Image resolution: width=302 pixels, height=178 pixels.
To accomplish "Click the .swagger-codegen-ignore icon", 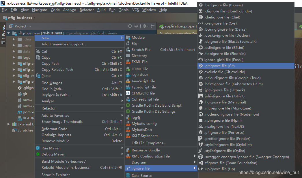I will click(x=201, y=157).
